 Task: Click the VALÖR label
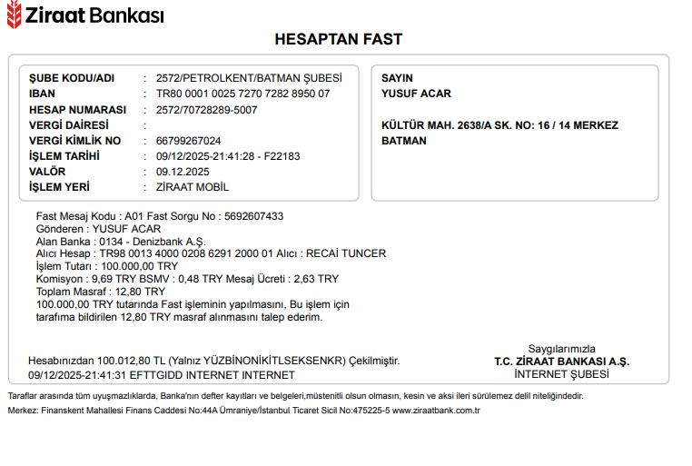click(47, 172)
